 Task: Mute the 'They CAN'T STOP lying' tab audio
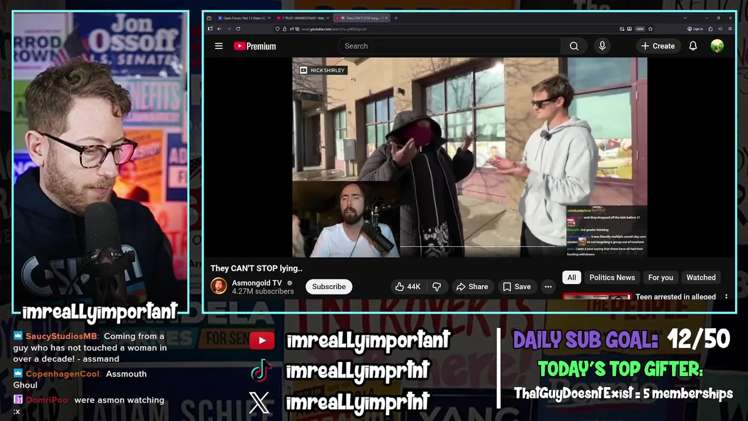[343, 18]
